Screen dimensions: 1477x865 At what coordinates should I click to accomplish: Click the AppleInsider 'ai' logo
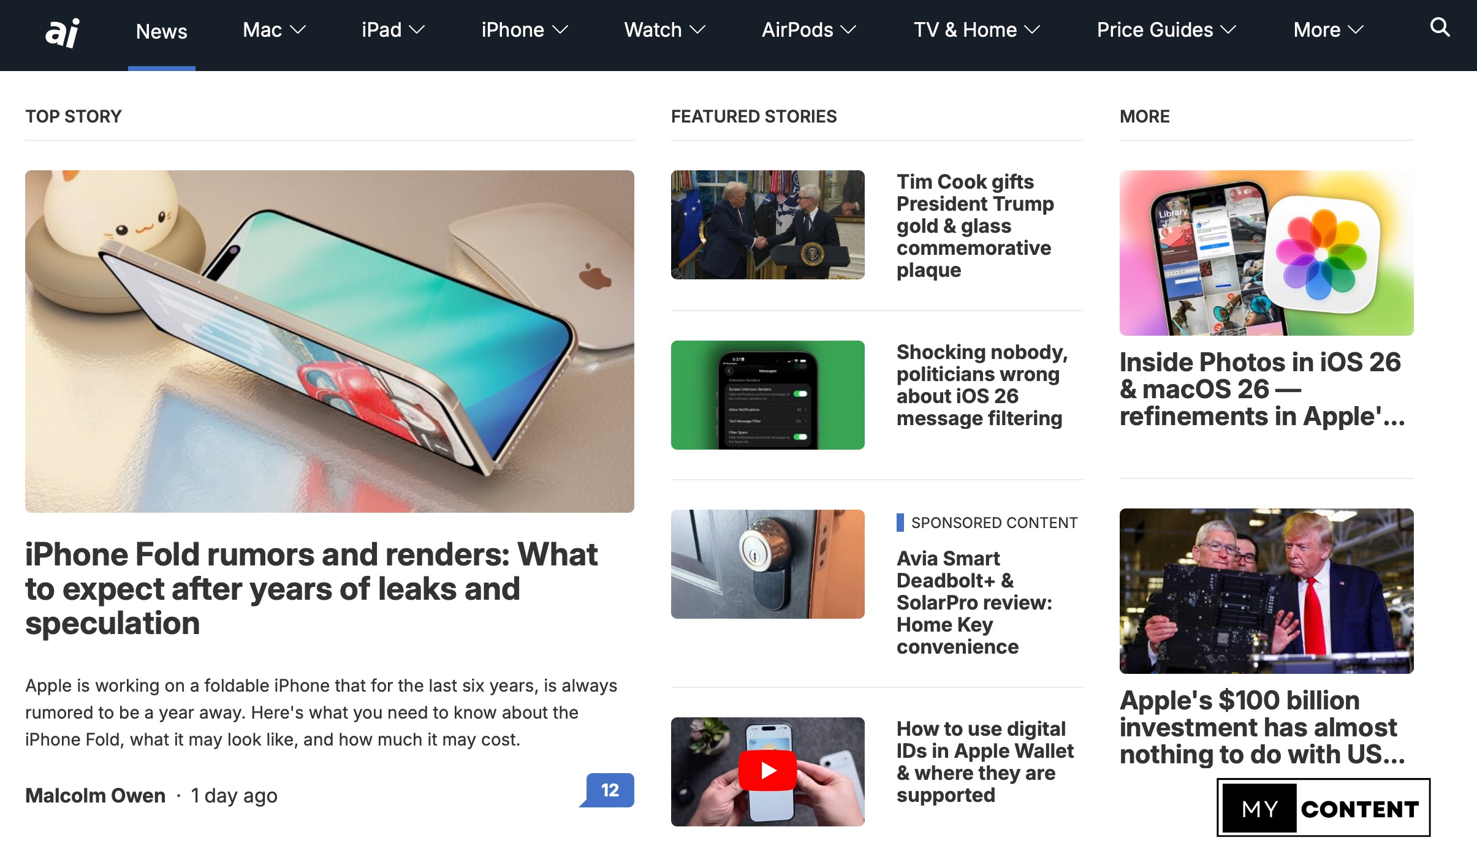(63, 32)
